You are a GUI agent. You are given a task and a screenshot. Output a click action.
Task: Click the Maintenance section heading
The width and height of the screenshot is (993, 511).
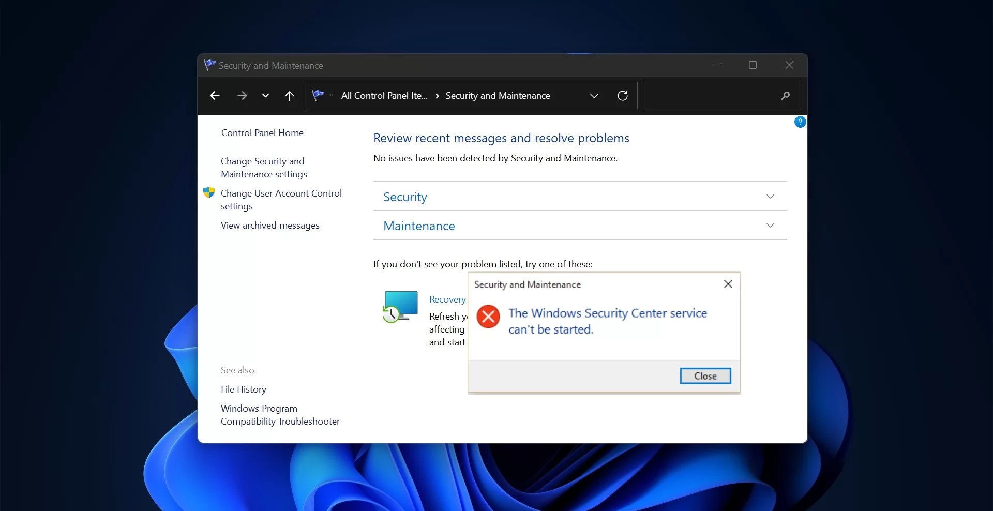(x=419, y=226)
